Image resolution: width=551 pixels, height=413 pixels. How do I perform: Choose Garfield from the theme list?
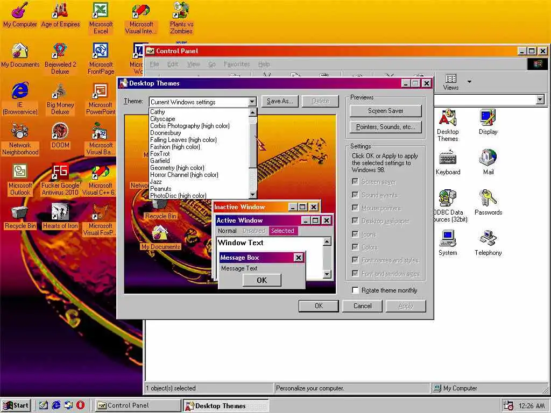click(199, 160)
